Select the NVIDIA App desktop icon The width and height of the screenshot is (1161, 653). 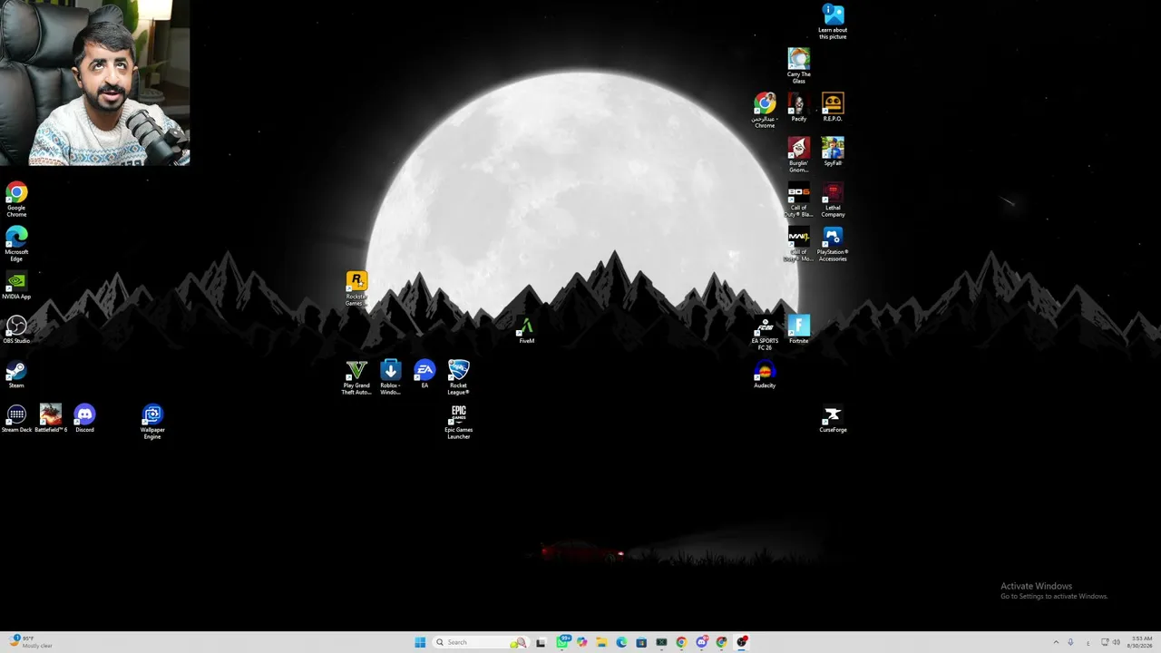[16, 285]
